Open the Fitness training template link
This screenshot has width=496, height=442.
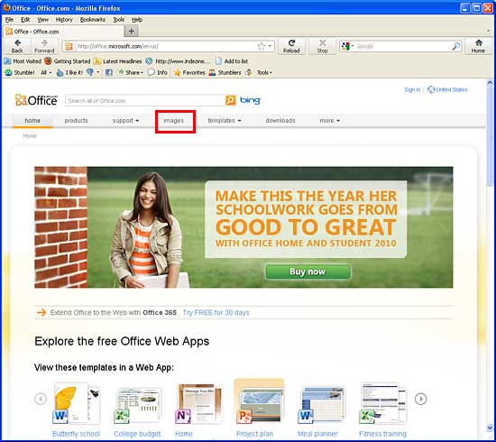(x=382, y=434)
